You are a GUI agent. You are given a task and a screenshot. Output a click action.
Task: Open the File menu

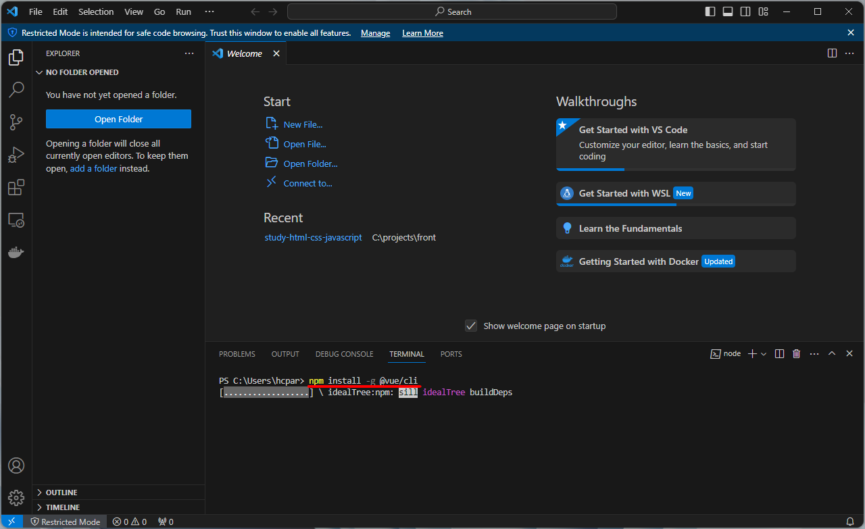click(x=36, y=11)
